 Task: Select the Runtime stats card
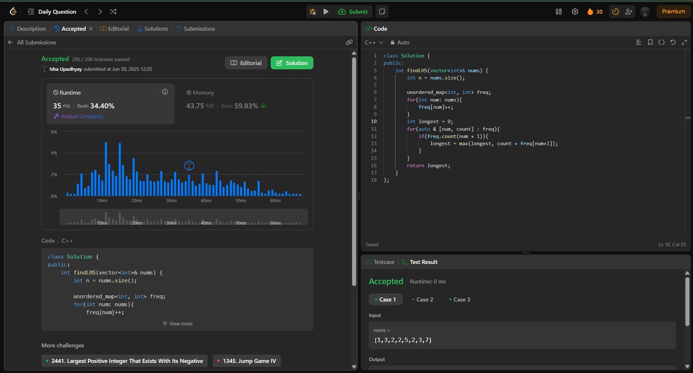[111, 103]
